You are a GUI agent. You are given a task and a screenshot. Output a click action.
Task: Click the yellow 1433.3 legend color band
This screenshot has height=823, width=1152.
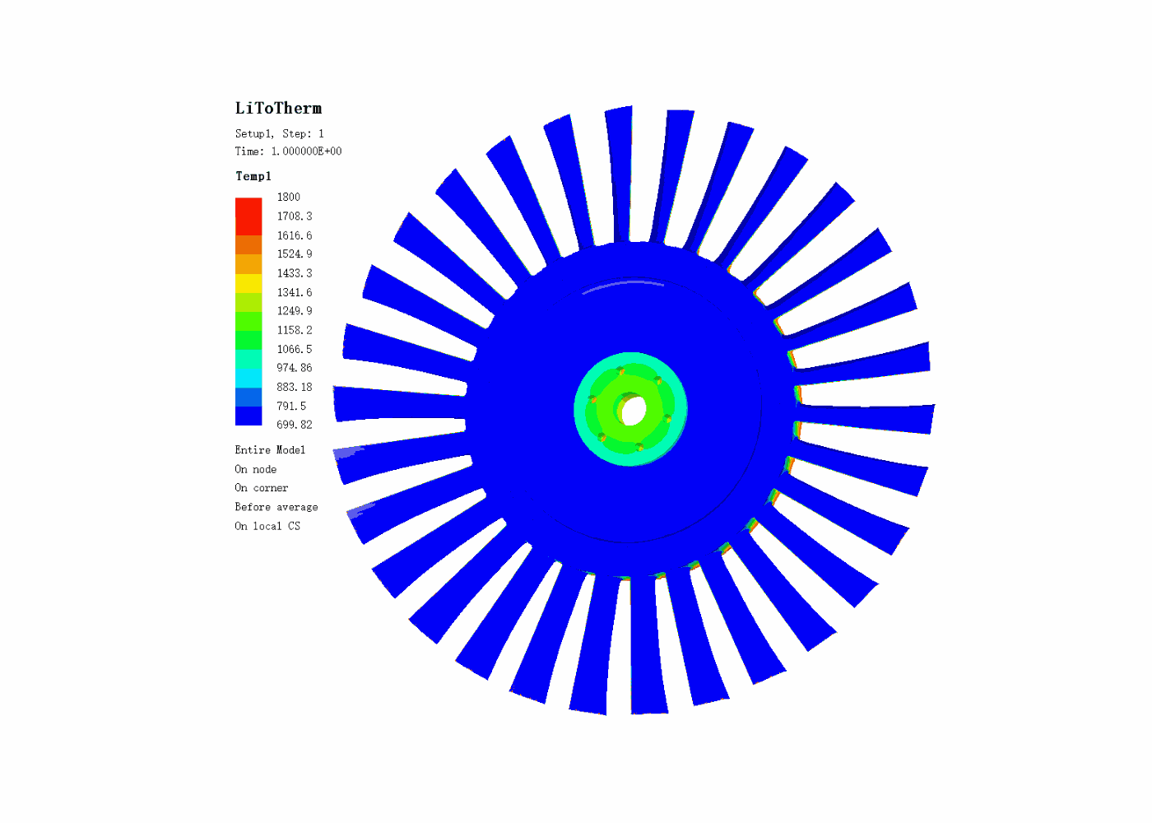(x=249, y=282)
